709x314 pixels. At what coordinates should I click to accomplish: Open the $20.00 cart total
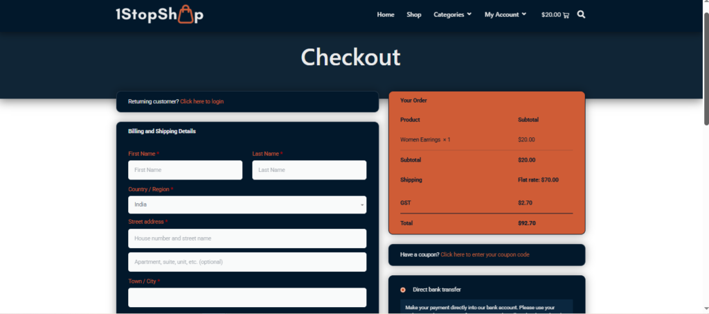(x=551, y=15)
